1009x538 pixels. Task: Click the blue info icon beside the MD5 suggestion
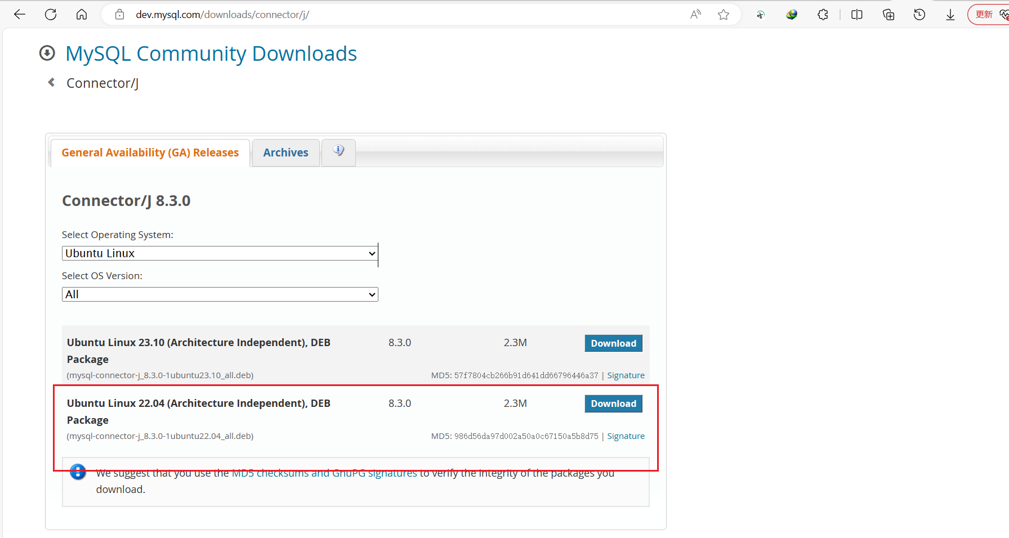click(78, 472)
